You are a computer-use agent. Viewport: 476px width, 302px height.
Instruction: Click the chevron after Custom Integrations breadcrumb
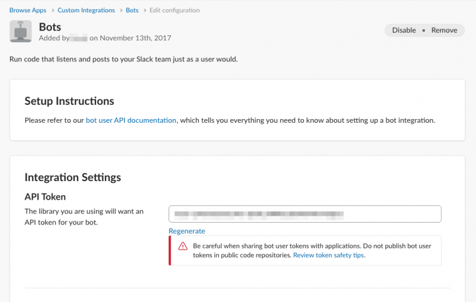click(x=120, y=11)
